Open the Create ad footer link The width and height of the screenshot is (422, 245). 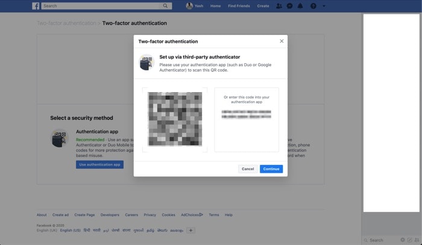click(60, 215)
